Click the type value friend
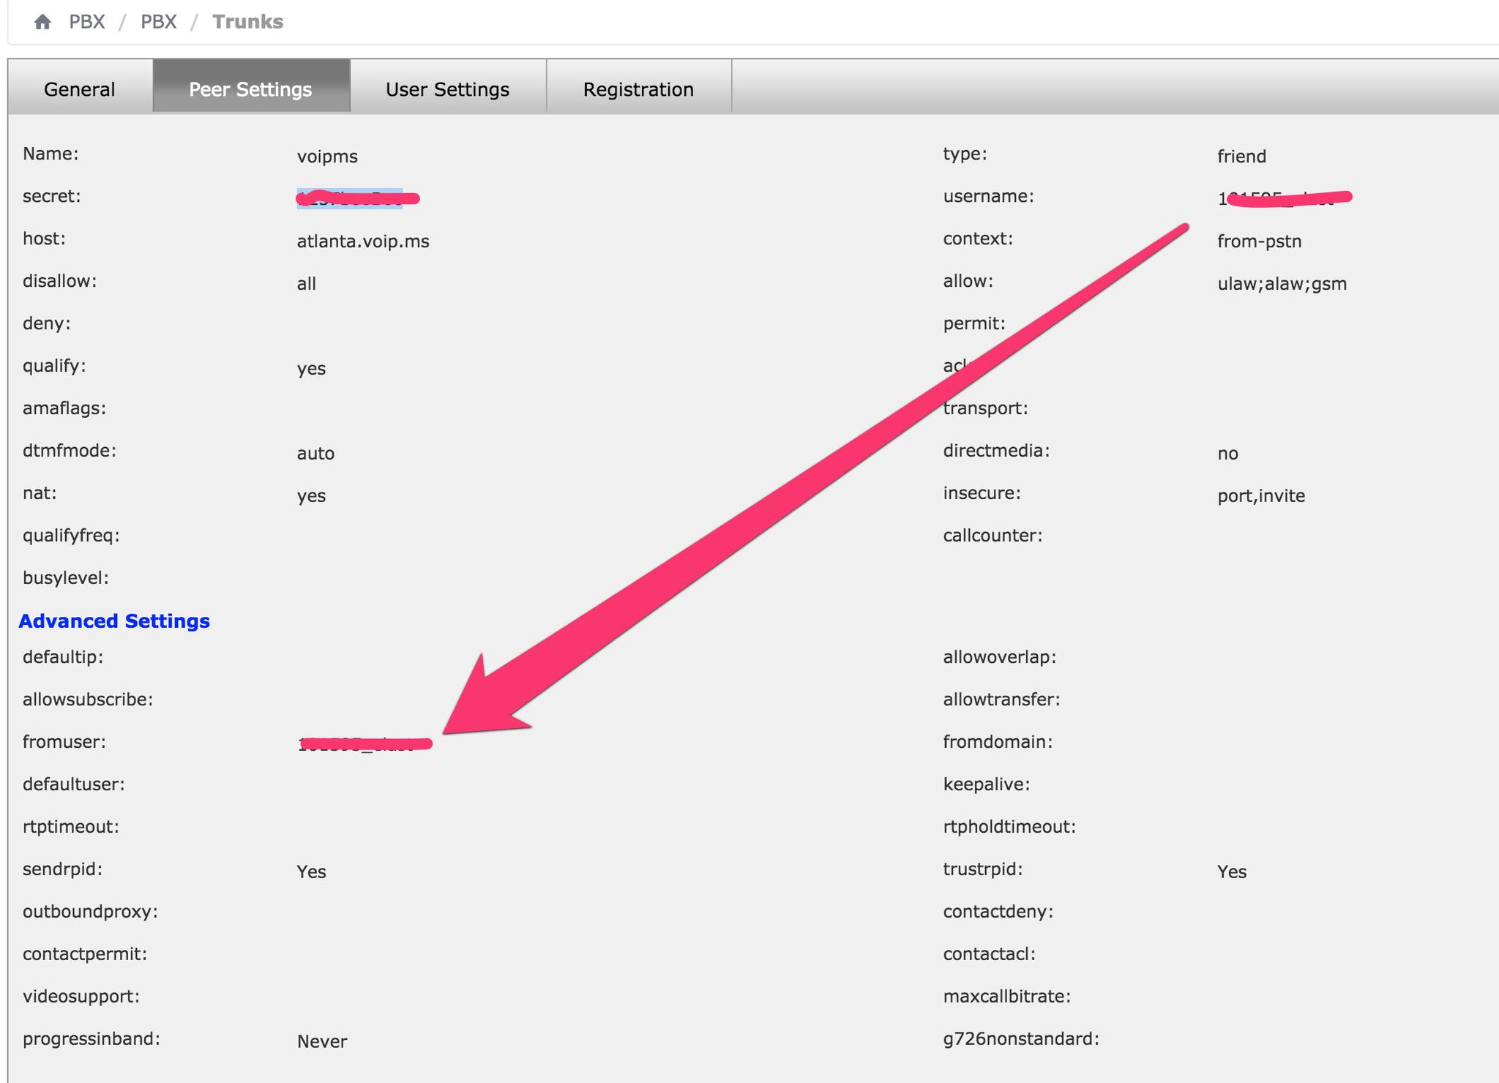The image size is (1499, 1083). pyautogui.click(x=1241, y=157)
